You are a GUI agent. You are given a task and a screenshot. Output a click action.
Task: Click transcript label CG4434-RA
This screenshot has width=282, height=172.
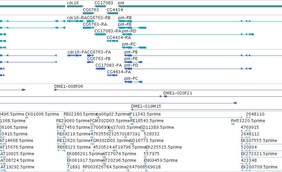point(119,38)
